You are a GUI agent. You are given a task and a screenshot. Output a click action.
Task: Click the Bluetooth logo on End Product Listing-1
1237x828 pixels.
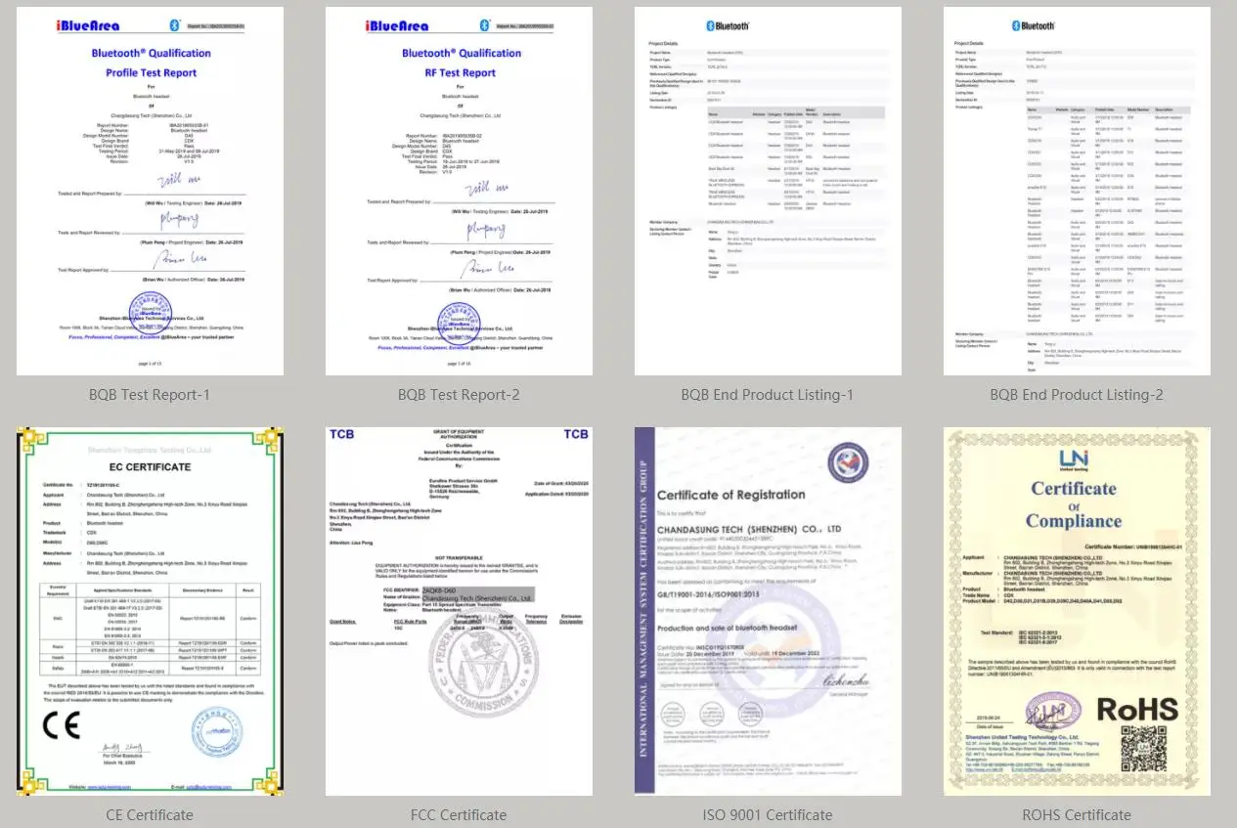click(x=727, y=25)
